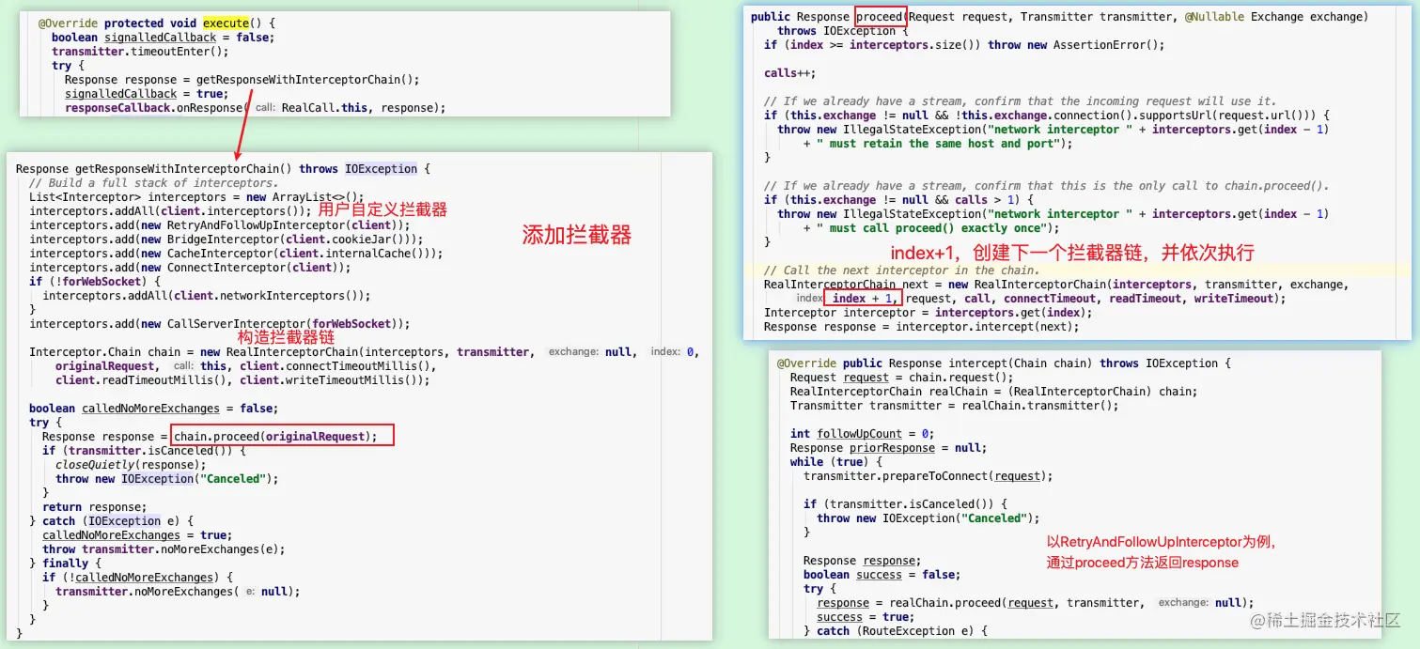
Task: Click the "Response response;" declaration line
Action: (x=863, y=560)
